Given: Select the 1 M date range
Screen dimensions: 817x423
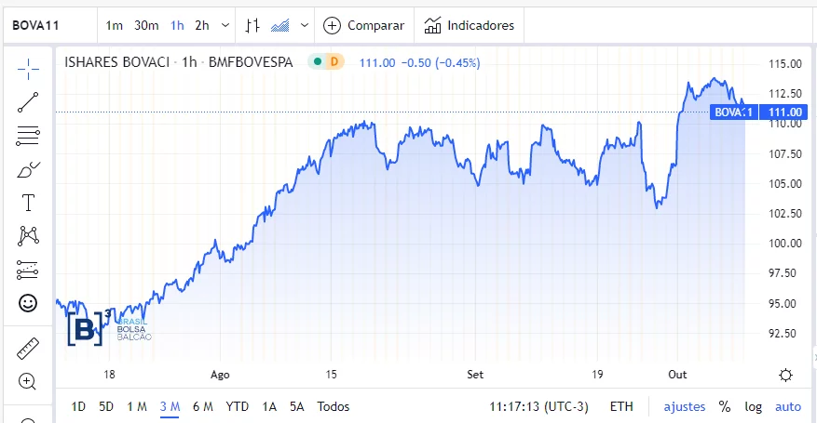Looking at the screenshot, I should tap(137, 407).
